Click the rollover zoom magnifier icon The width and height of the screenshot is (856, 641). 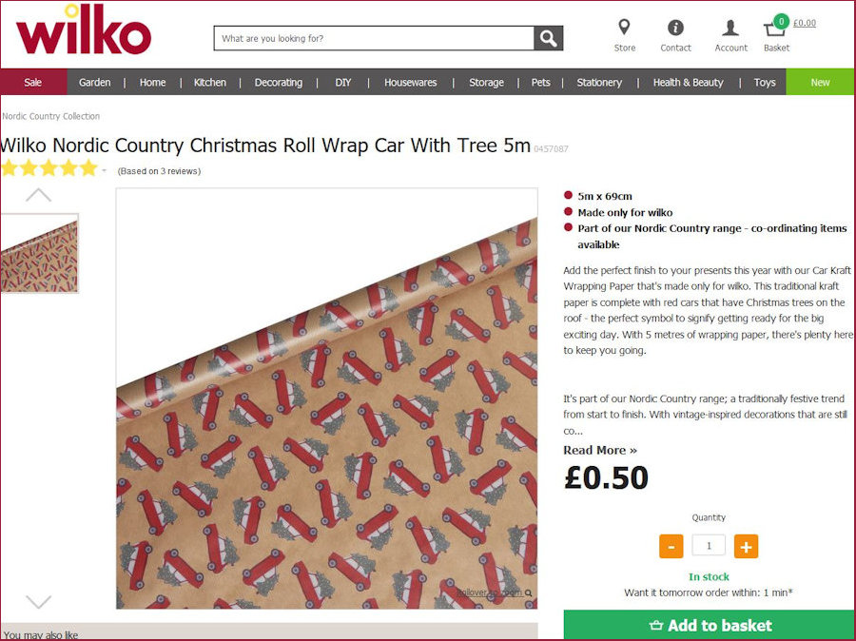(529, 592)
